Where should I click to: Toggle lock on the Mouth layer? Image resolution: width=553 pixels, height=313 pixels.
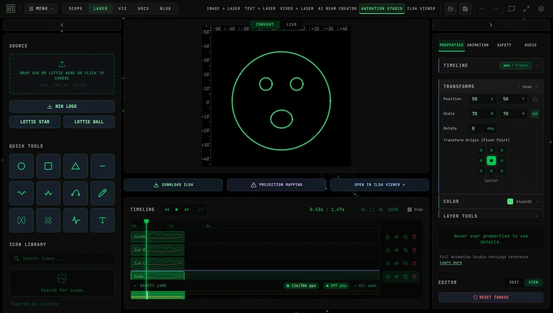pyautogui.click(x=388, y=237)
